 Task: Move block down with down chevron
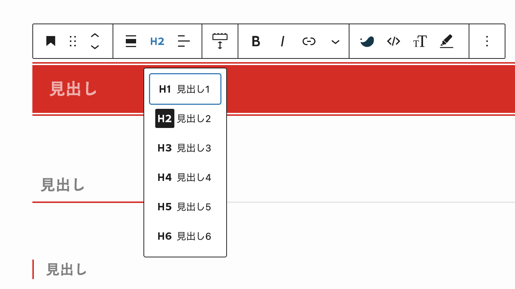tap(95, 47)
